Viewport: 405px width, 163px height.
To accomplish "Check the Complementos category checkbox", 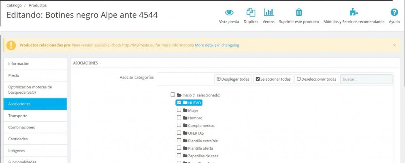I will (179, 125).
